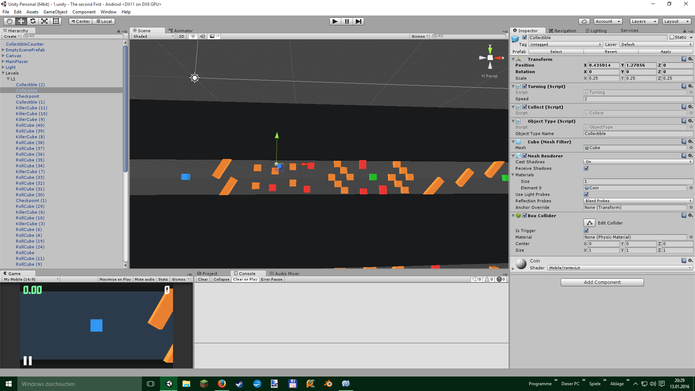Pause the game preview
Viewport: 695px width, 391px height.
click(347, 21)
